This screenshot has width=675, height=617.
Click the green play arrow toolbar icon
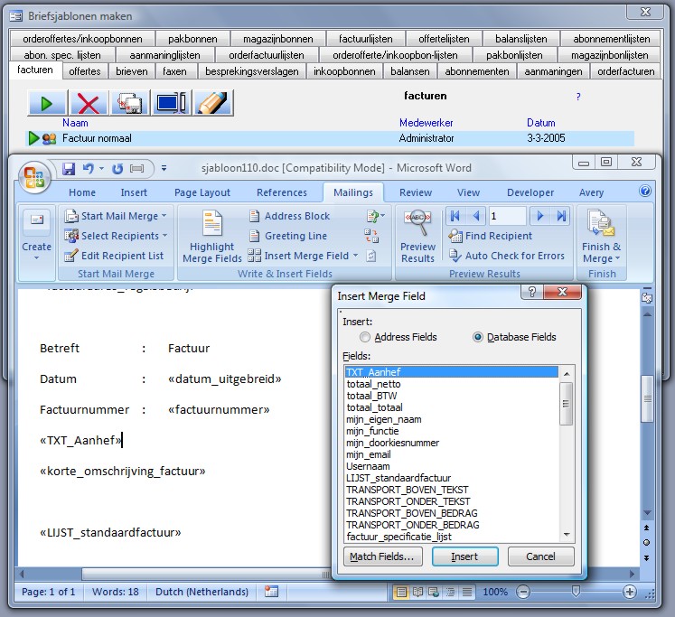[x=46, y=103]
